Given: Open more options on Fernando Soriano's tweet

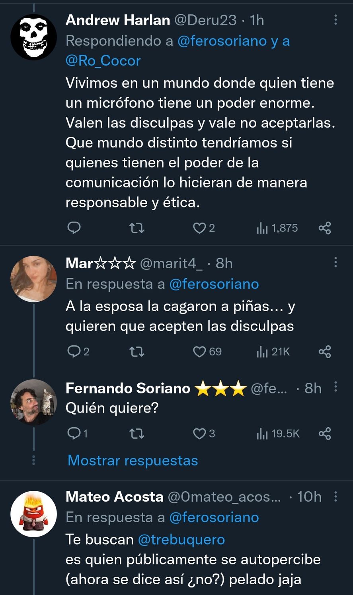Looking at the screenshot, I should pyautogui.click(x=335, y=387).
